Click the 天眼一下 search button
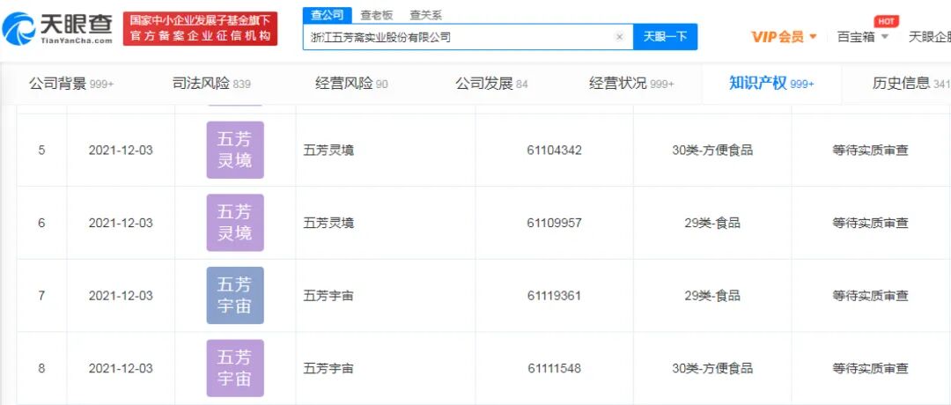Screen dimensions: 951x405 coord(666,37)
